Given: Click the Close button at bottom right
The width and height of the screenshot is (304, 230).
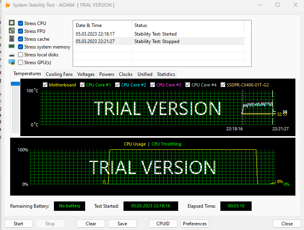Looking at the screenshot, I should [287, 224].
